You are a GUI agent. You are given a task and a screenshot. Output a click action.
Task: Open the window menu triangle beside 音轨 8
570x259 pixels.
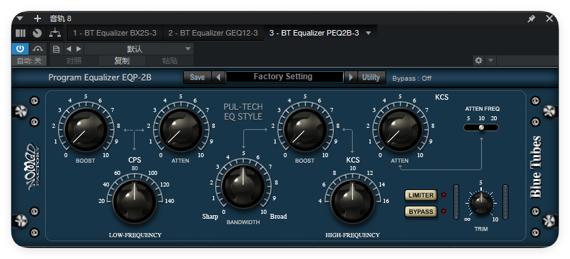pos(20,18)
